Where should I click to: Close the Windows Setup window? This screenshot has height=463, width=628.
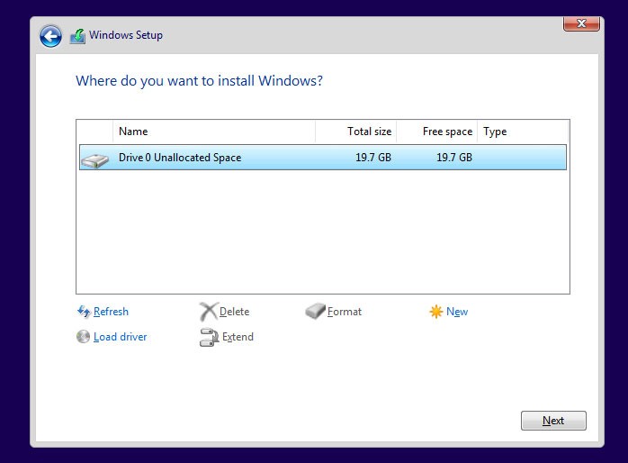581,23
